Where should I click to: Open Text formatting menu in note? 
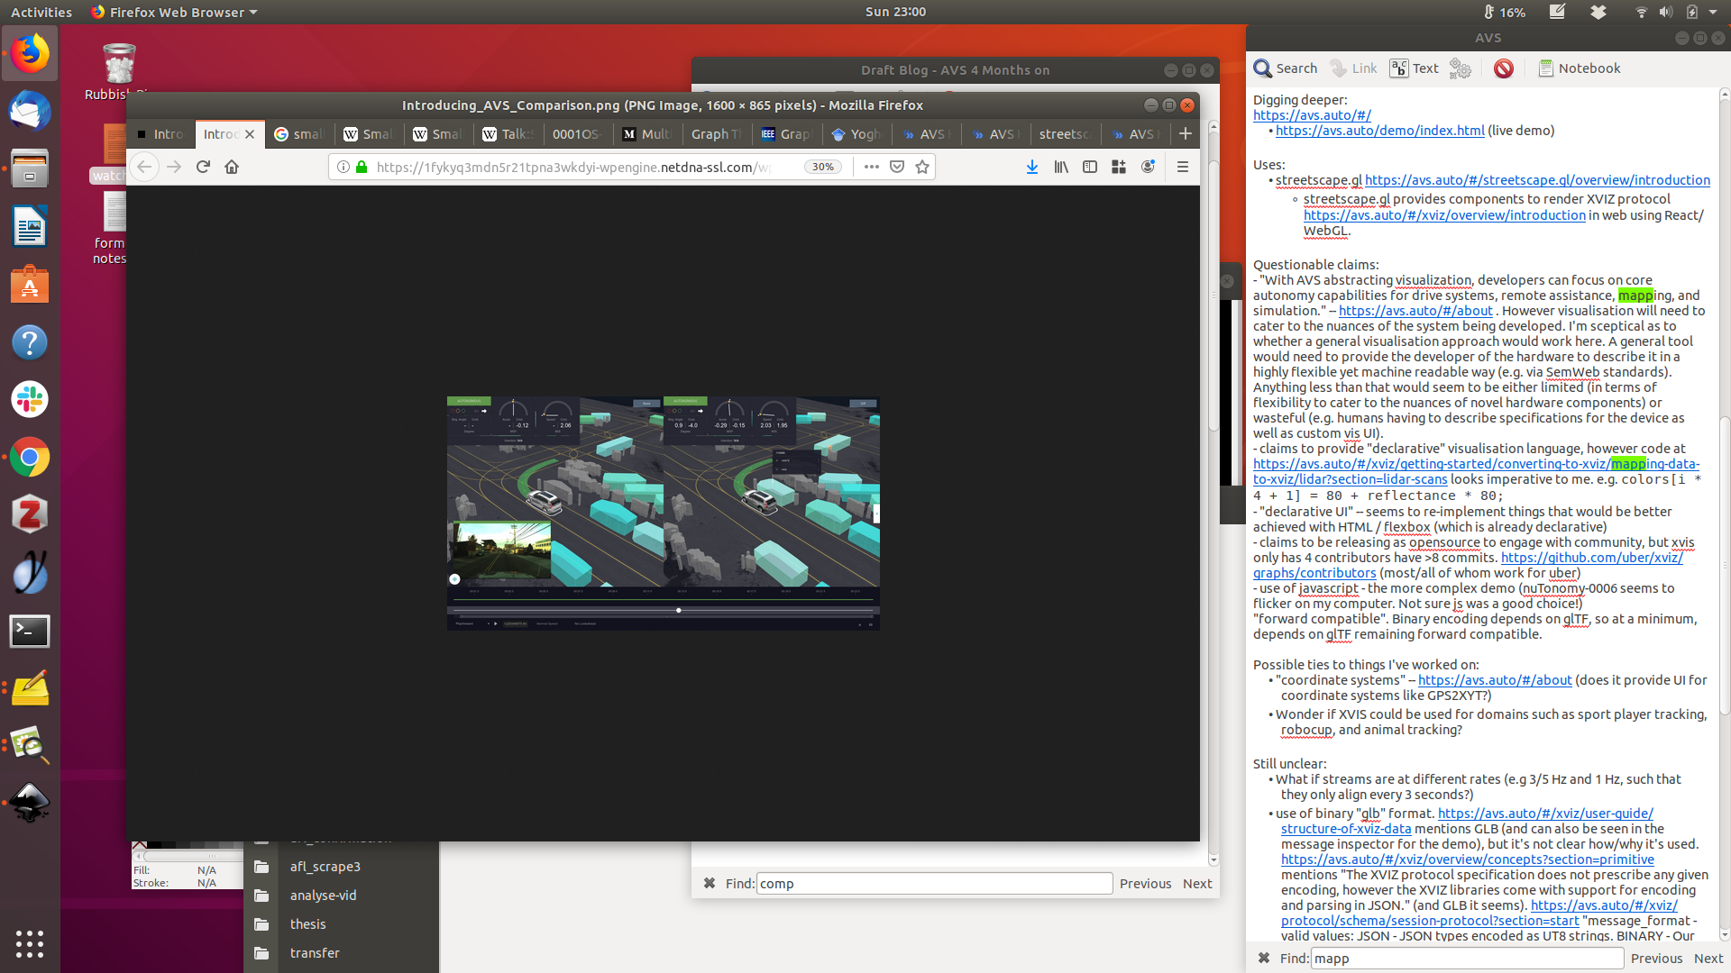point(1415,68)
